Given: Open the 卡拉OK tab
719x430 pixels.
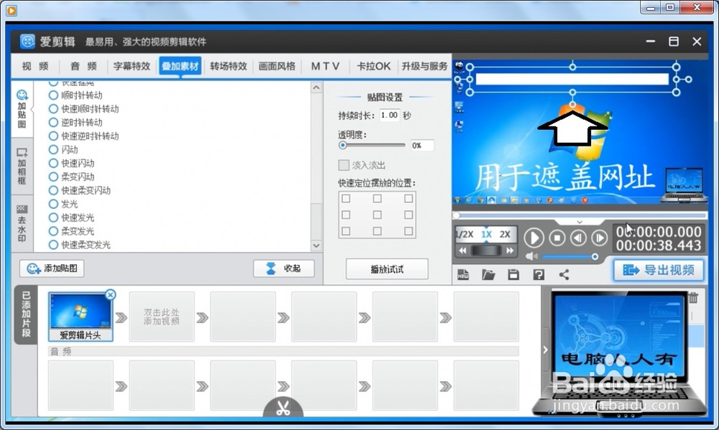Looking at the screenshot, I should [x=373, y=66].
